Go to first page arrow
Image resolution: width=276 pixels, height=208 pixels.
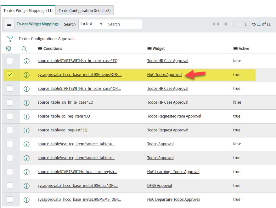point(216,24)
